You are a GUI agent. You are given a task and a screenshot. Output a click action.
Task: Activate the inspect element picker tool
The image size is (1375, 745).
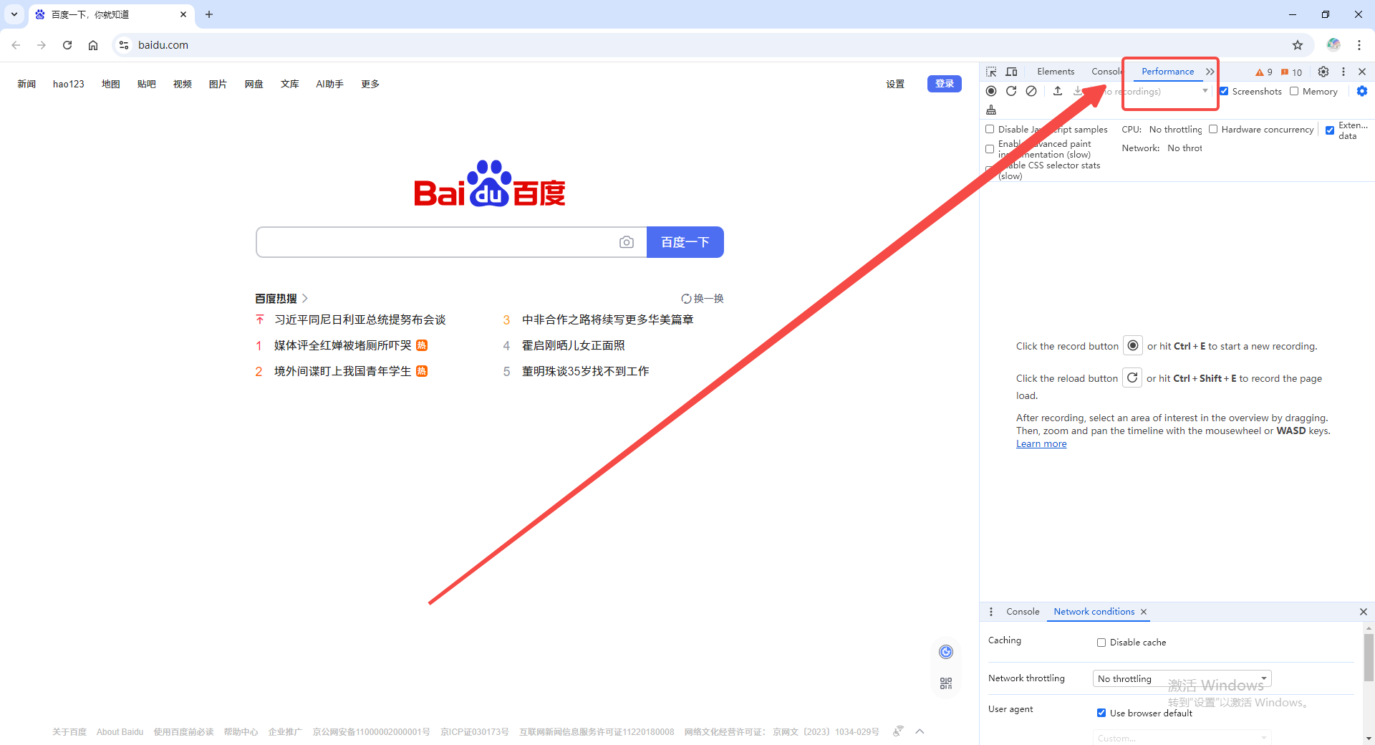(x=991, y=72)
